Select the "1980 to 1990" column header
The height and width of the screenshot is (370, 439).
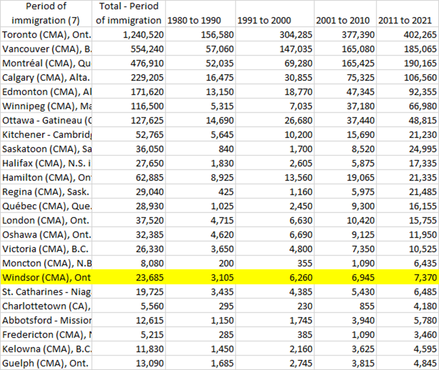pyautogui.click(x=194, y=21)
